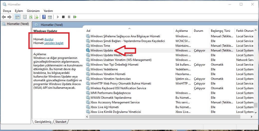The height and width of the screenshot is (131, 259).
Task: Select the Windows Update service name
Action: click(102, 50)
